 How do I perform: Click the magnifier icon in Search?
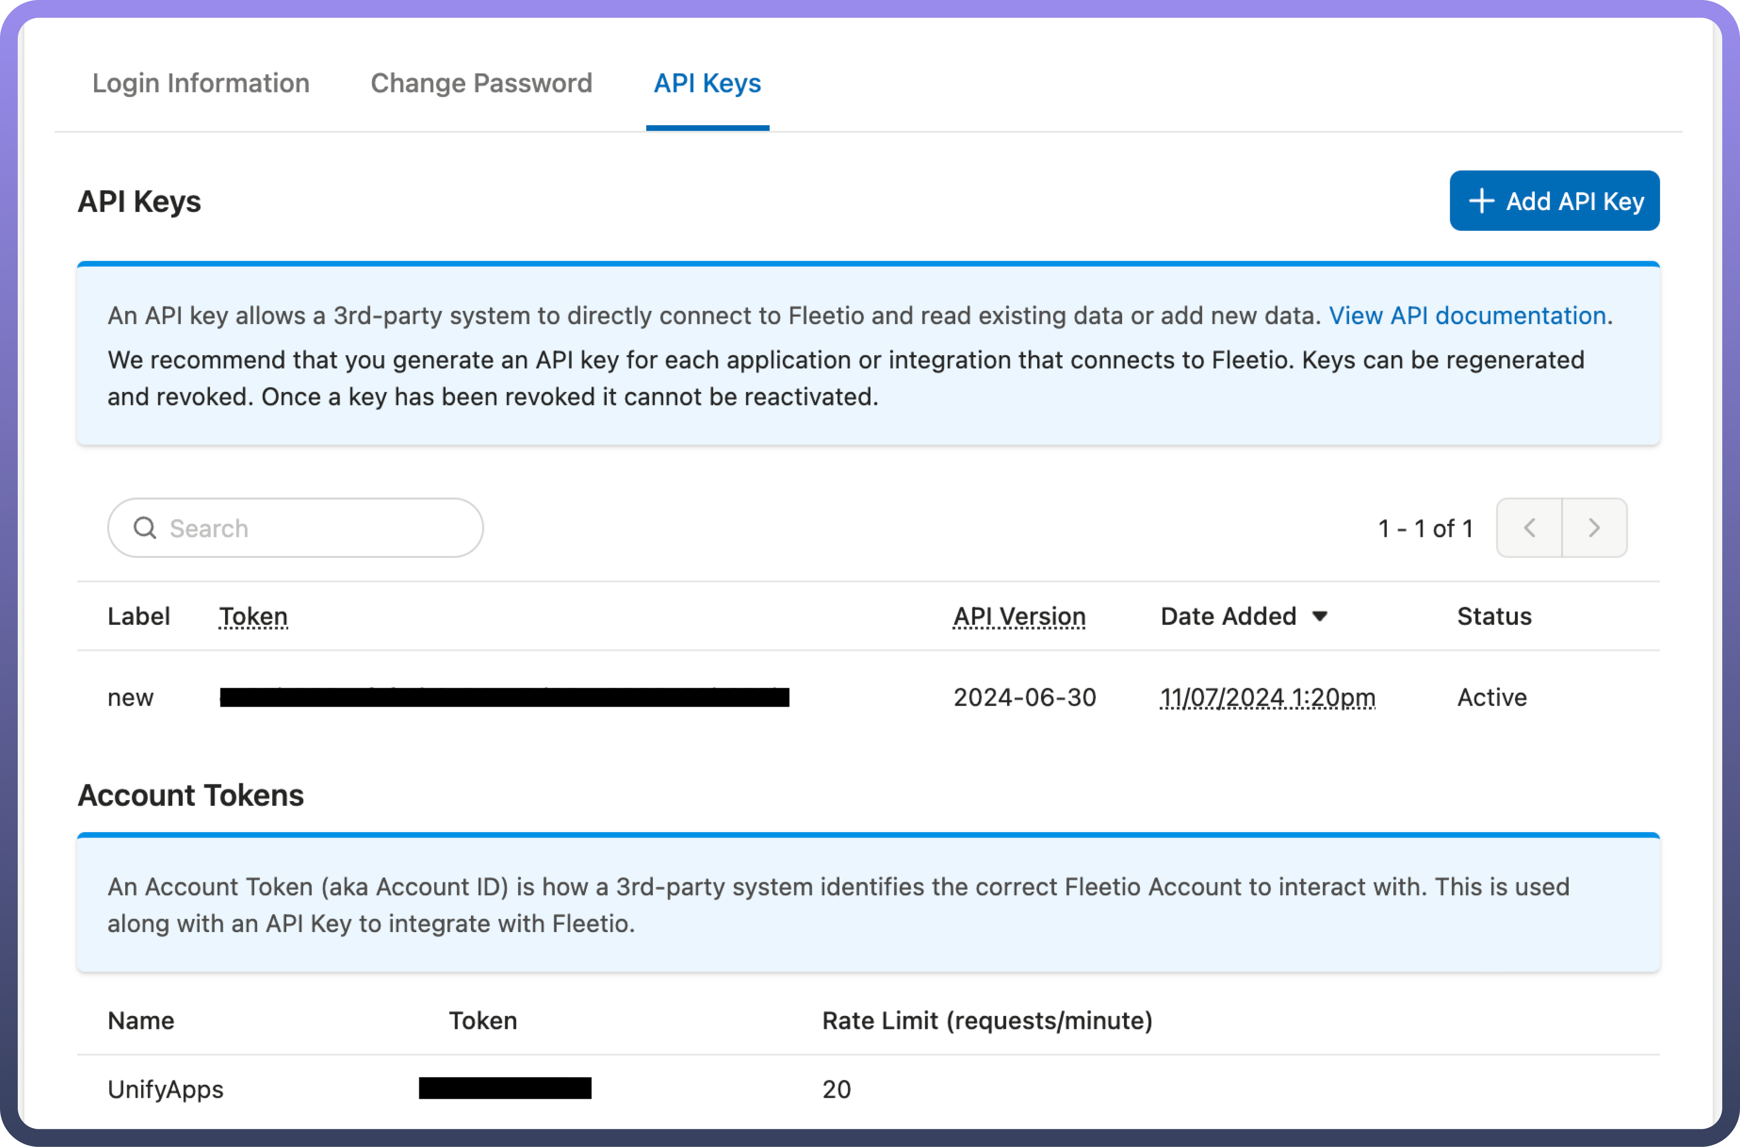pyautogui.click(x=145, y=528)
